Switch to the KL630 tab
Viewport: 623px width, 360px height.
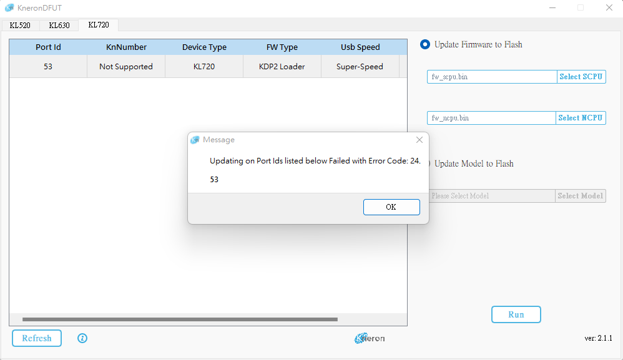coord(59,26)
